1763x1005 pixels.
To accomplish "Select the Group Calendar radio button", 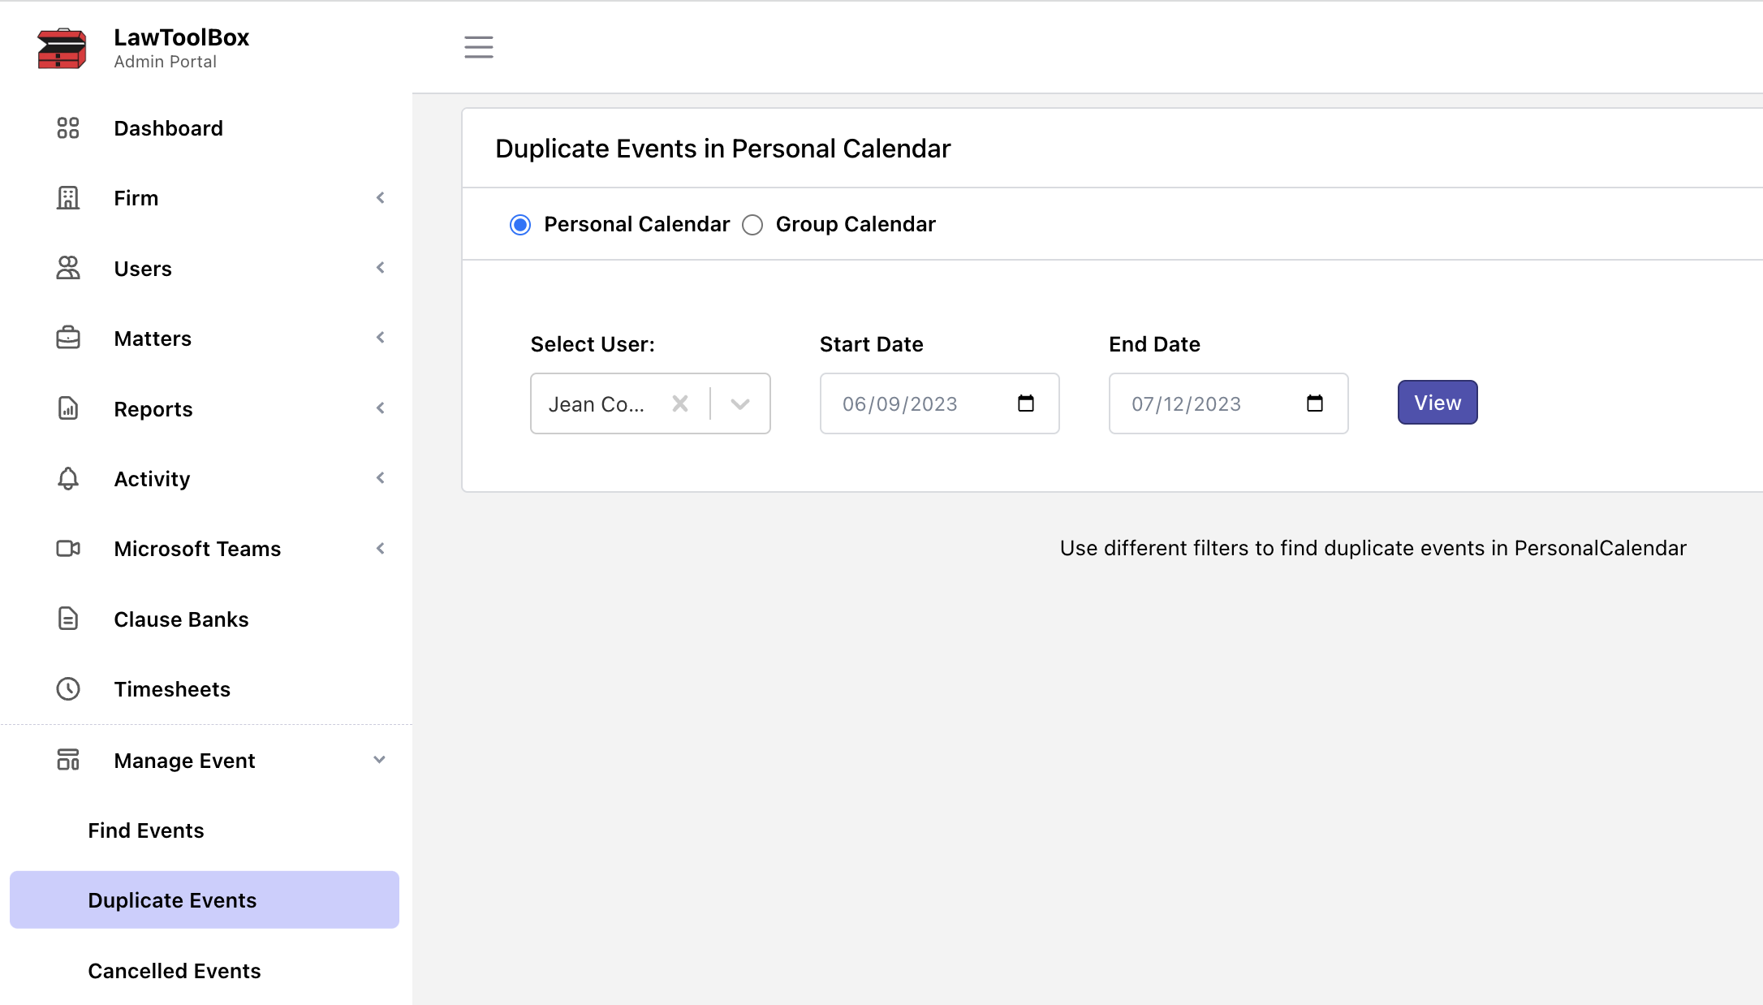I will point(752,225).
